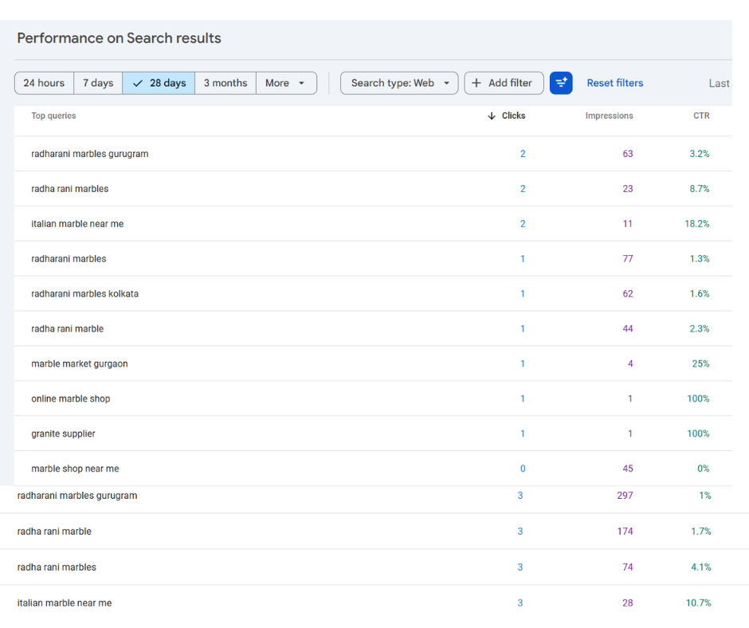
Task: Select the 28 days tab
Action: [x=159, y=83]
